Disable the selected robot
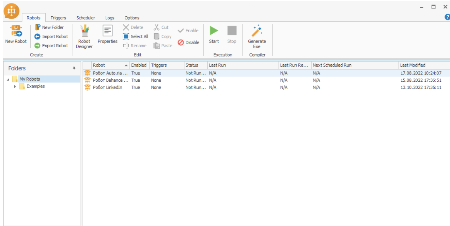 point(188,43)
